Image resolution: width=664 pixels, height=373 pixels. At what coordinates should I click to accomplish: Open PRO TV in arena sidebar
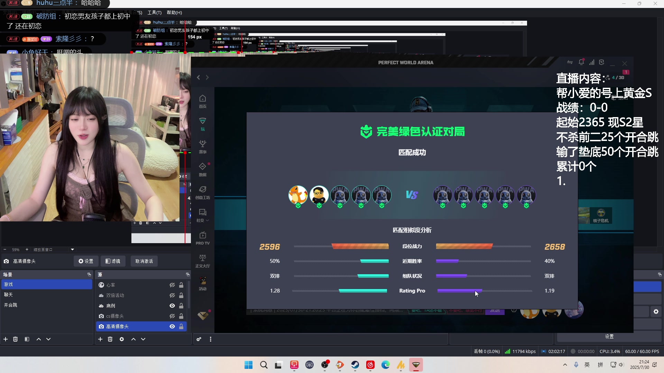(203, 238)
